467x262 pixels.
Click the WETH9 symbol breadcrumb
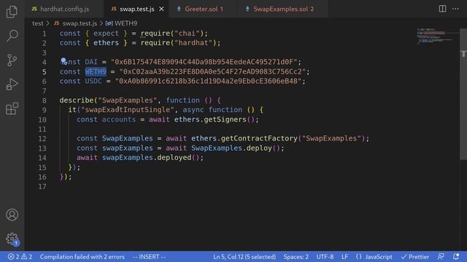click(122, 23)
